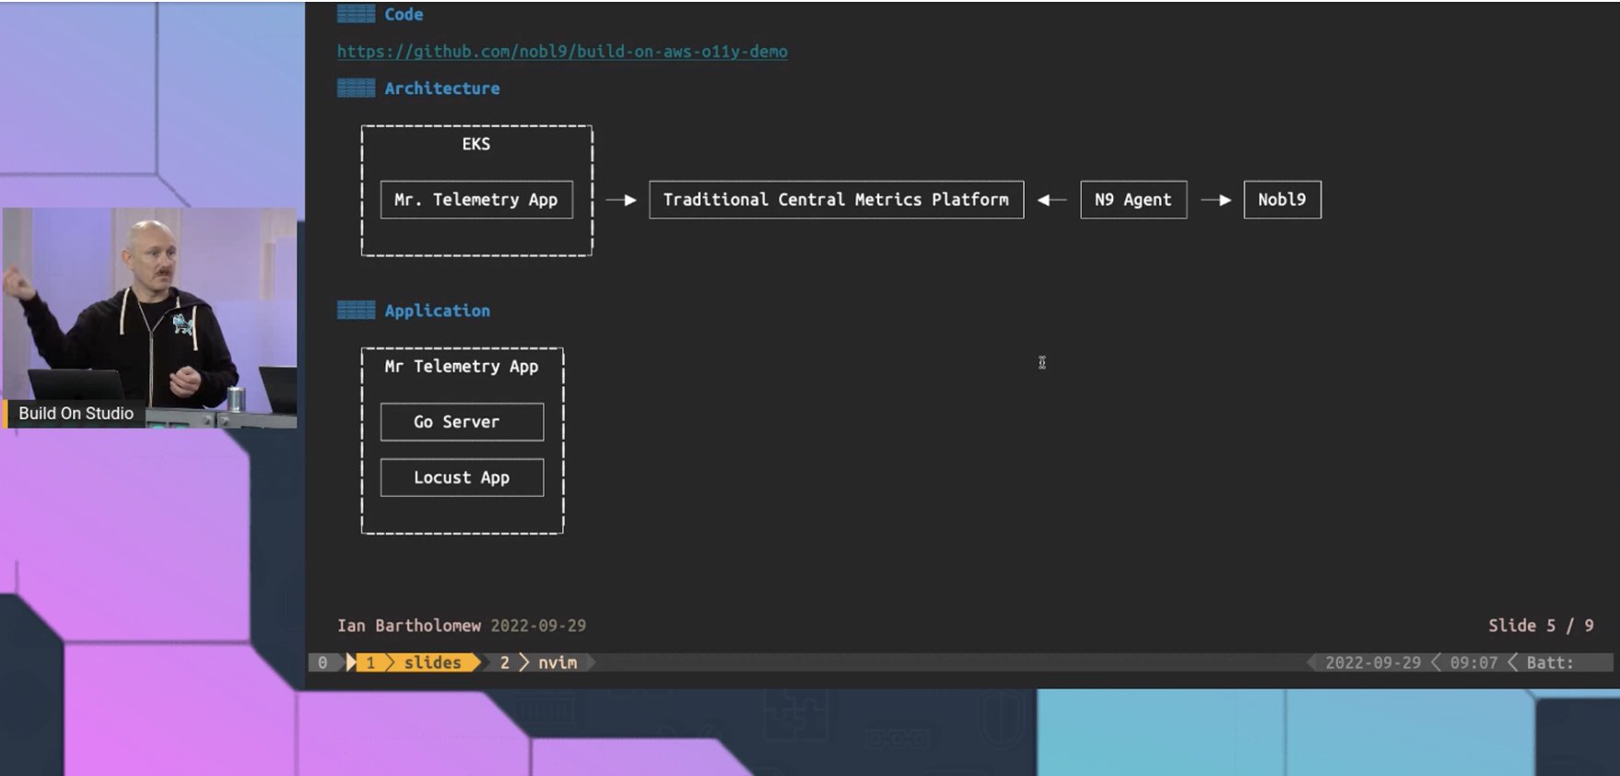The image size is (1620, 776).
Task: Click the slide date 2022-09-29 next to author
Action: [538, 626]
